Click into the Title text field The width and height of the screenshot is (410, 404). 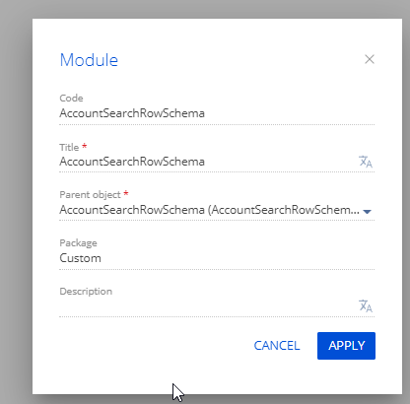coord(208,162)
